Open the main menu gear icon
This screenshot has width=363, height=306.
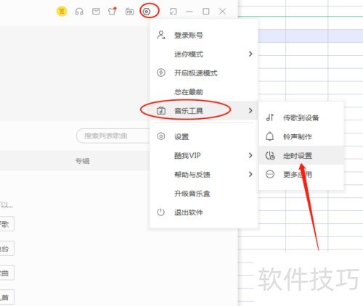[x=147, y=12]
